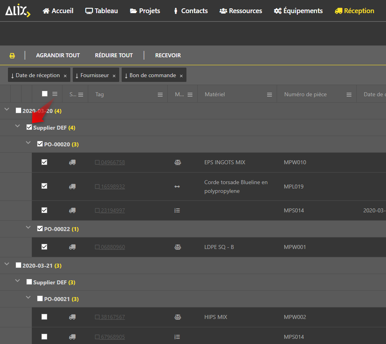Open tag link 67968905
Screen dimensions: 386x344
[x=110, y=337]
